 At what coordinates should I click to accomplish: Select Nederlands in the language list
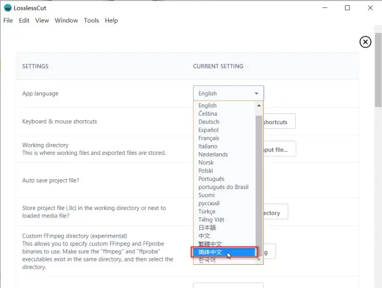point(225,154)
